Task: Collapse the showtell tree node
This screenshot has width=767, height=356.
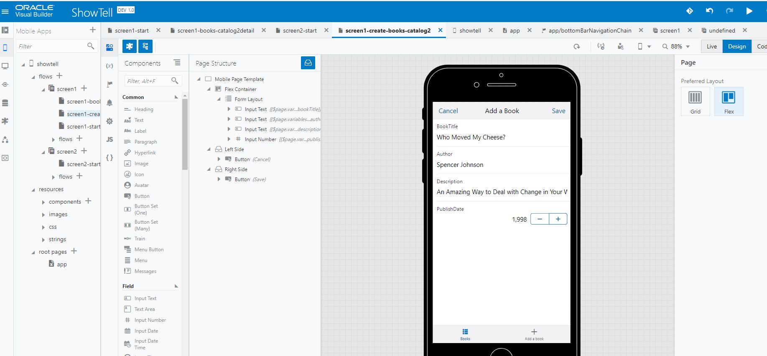Action: click(x=23, y=64)
